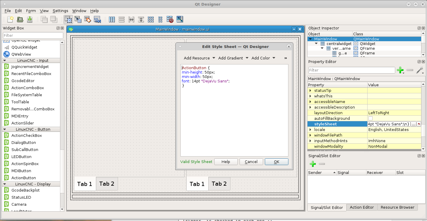Click the New Form toolbar icon
Viewport: 427px width, 221px height.
(x=10, y=19)
